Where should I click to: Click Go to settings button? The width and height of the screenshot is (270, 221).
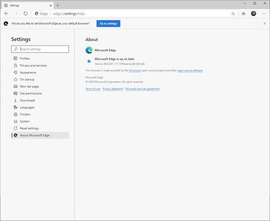pos(109,24)
